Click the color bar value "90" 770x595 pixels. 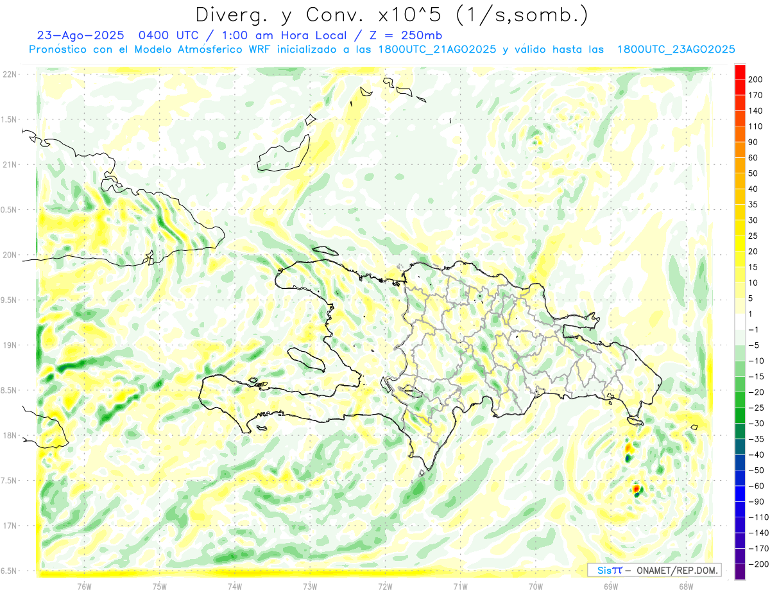[753, 142]
